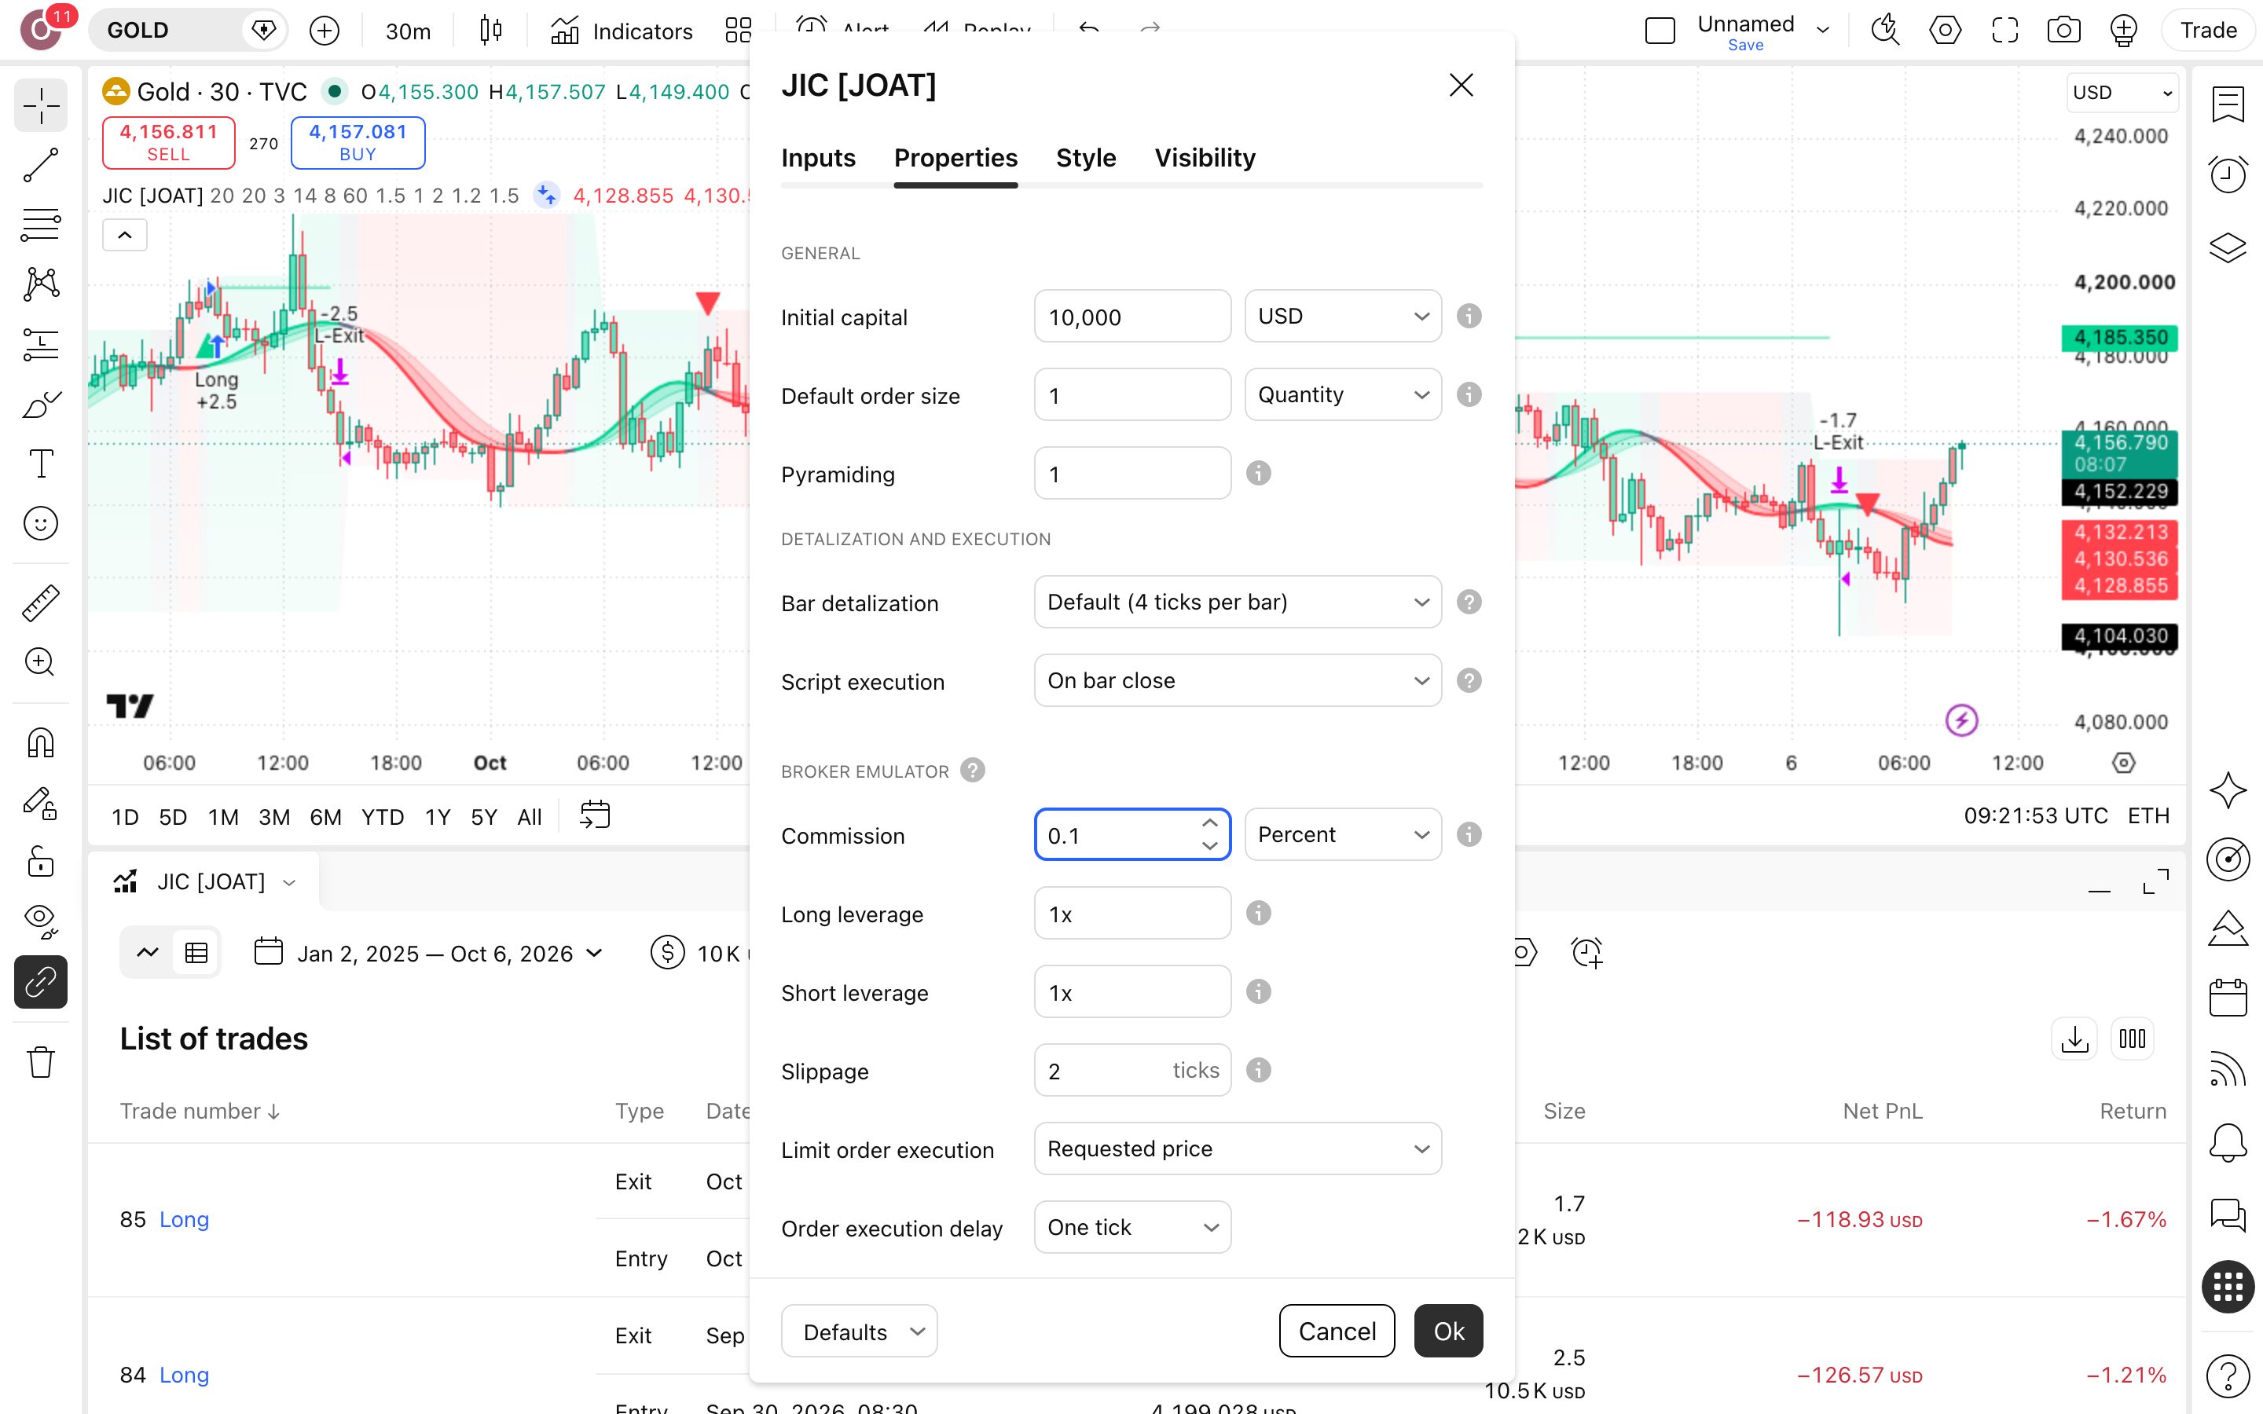
Task: Switch to the Style tab
Action: pyautogui.click(x=1086, y=158)
